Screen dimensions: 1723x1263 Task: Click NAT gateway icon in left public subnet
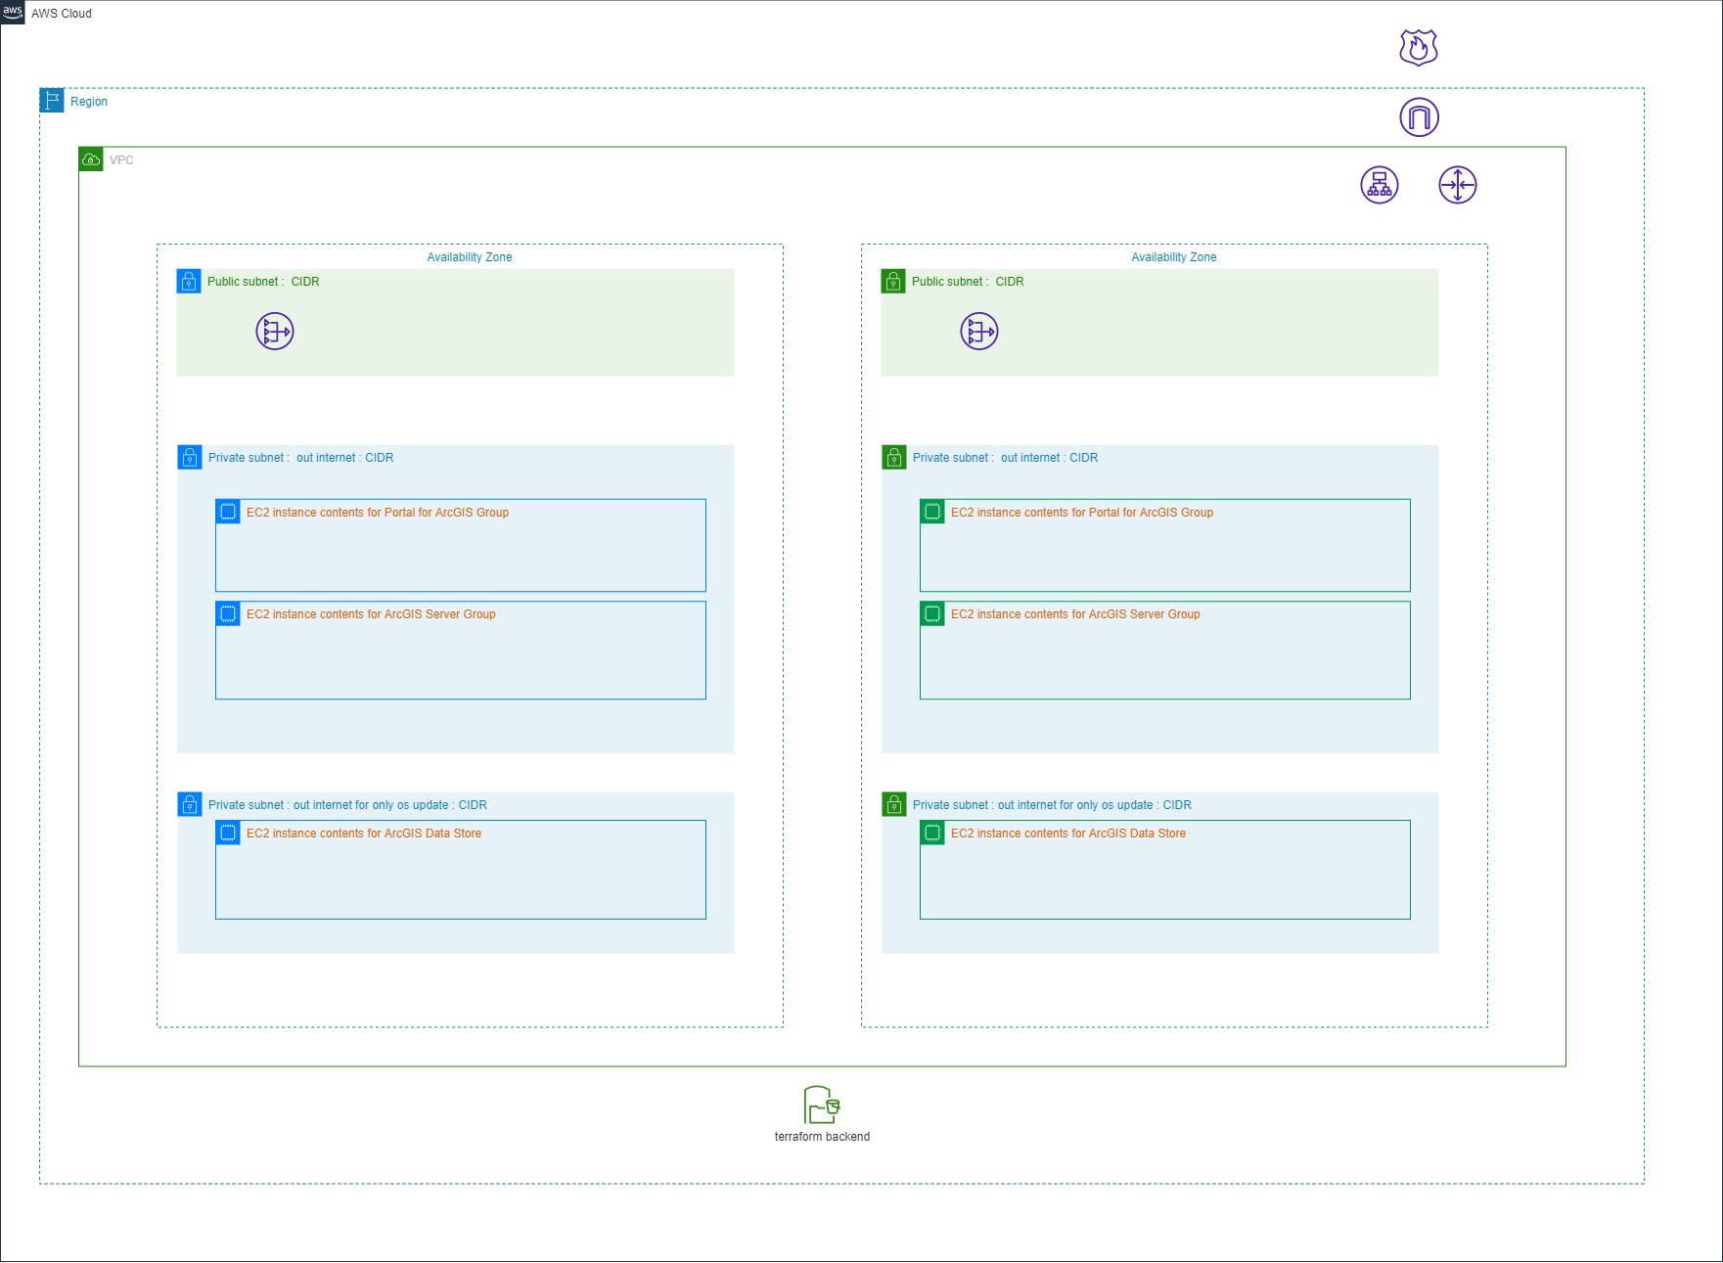(275, 332)
